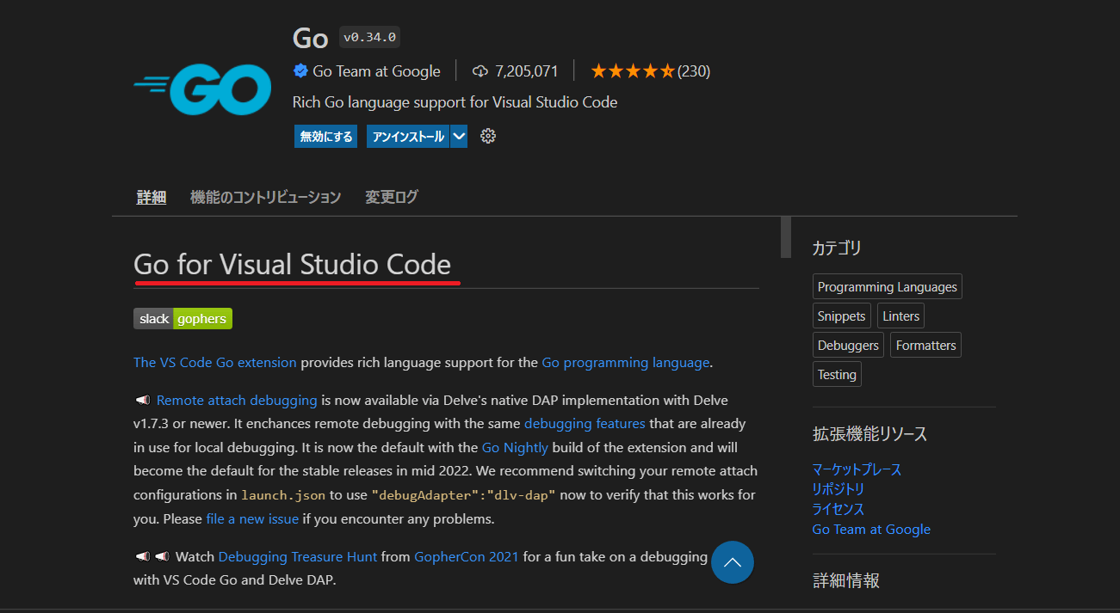This screenshot has width=1120, height=613.
Task: Click the Go for Visual Studio Code heading
Action: click(293, 264)
